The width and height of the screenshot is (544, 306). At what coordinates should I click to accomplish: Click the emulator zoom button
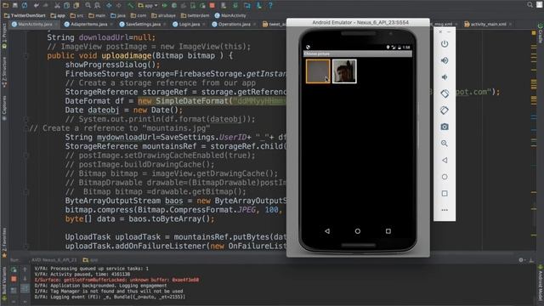point(445,144)
